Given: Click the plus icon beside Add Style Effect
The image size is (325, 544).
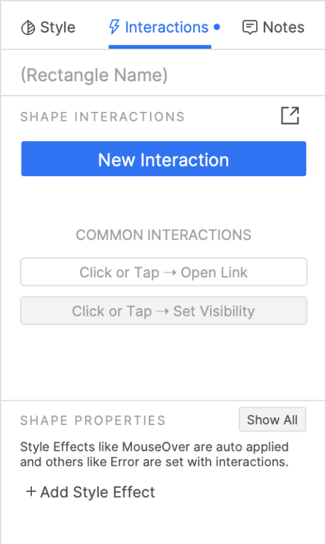Looking at the screenshot, I should click(31, 491).
